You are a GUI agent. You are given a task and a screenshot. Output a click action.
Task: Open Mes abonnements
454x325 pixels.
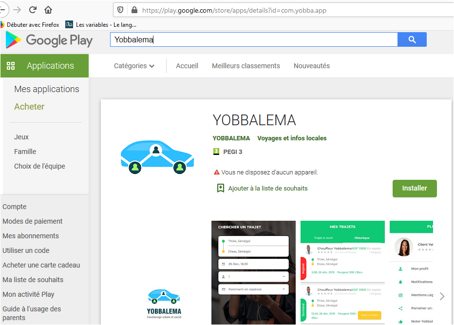pyautogui.click(x=31, y=236)
